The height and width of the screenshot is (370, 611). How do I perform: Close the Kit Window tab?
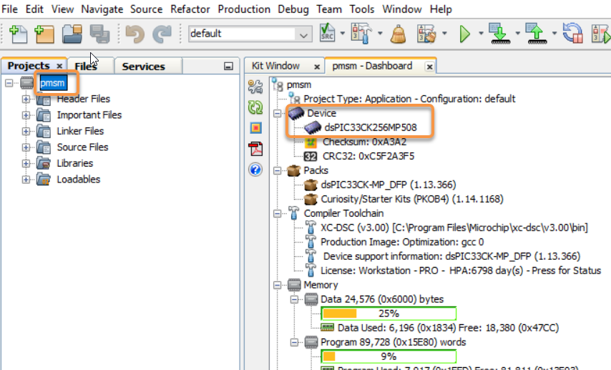[317, 67]
